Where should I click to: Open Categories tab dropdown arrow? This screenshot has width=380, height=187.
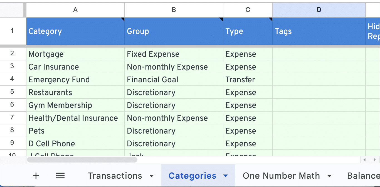pyautogui.click(x=226, y=176)
